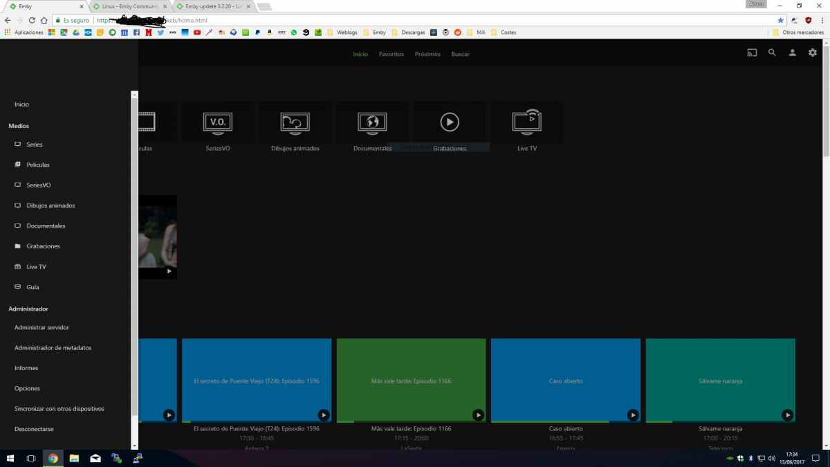Click Desconectarse in the sidebar
The width and height of the screenshot is (830, 467).
coord(34,429)
